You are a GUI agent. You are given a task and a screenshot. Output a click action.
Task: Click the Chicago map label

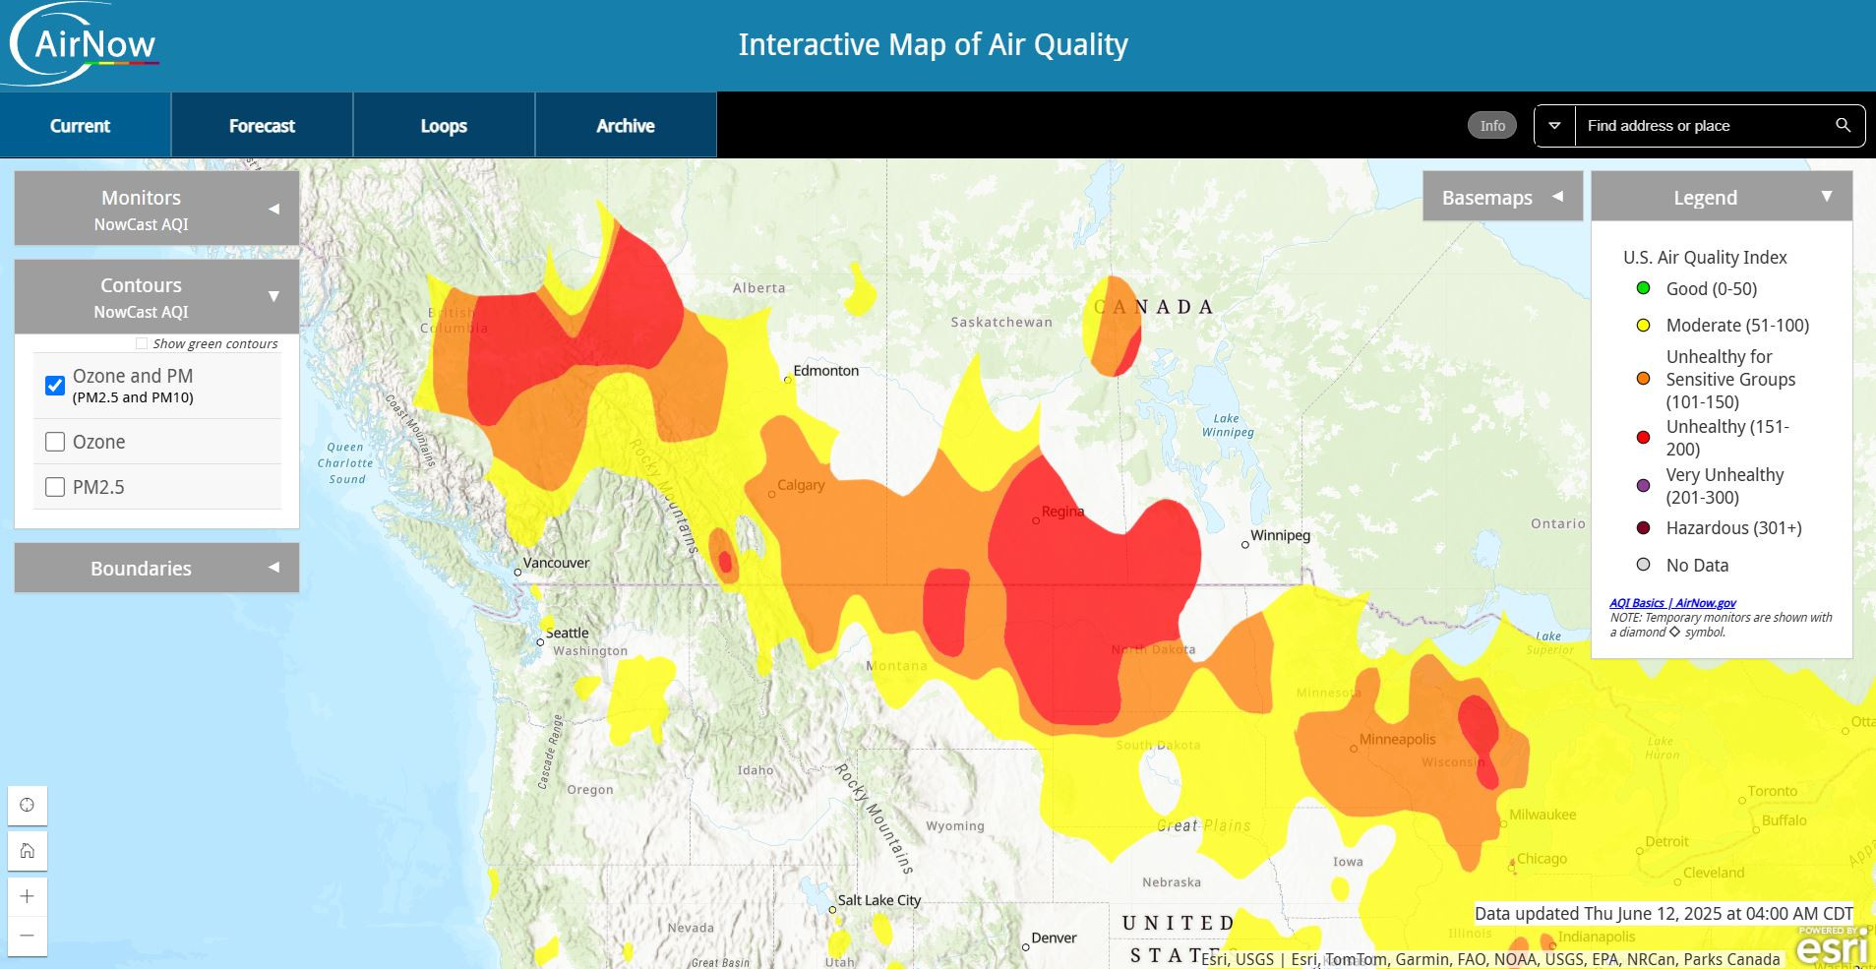click(x=1542, y=859)
